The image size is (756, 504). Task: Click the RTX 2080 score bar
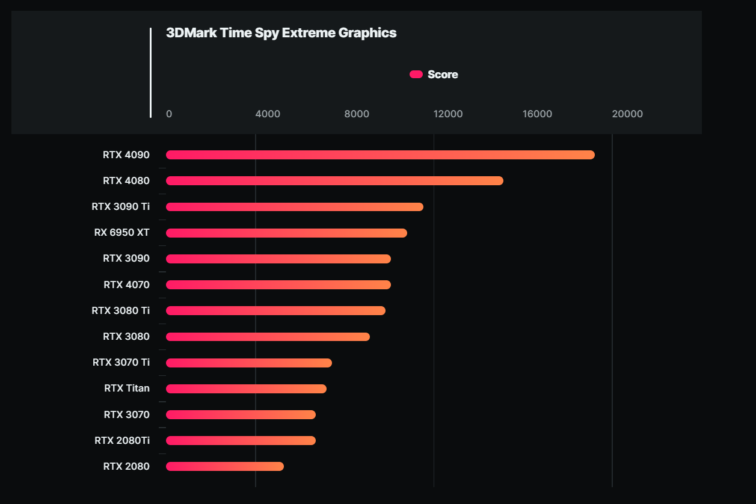pos(225,466)
